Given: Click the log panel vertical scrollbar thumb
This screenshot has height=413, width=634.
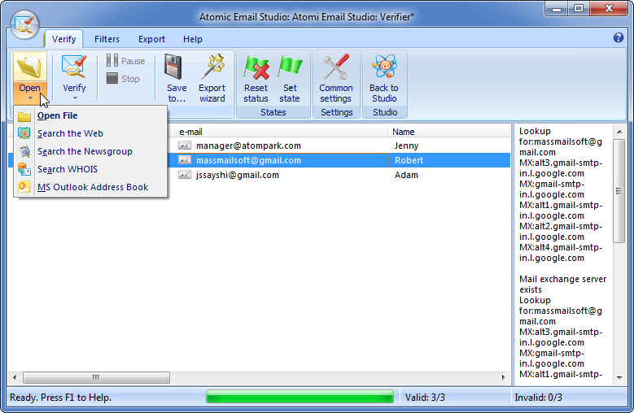Looking at the screenshot, I should pyautogui.click(x=619, y=191).
